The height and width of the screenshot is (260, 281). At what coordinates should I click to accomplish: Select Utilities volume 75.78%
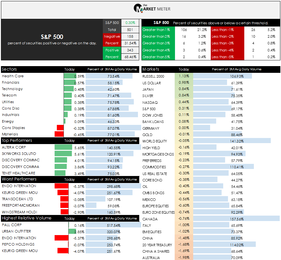click(x=113, y=103)
